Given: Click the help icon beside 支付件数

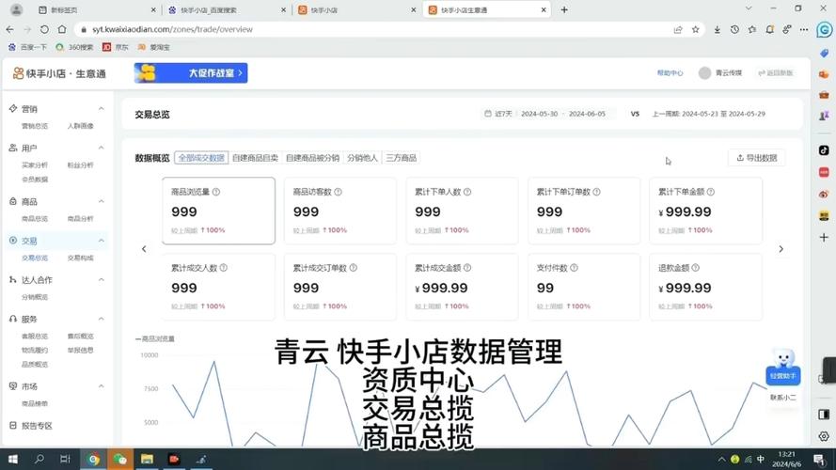Looking at the screenshot, I should [575, 268].
